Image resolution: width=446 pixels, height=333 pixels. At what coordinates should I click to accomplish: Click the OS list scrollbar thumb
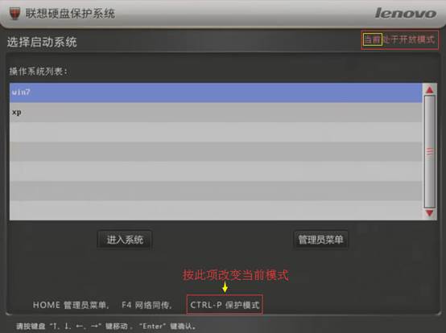(x=430, y=151)
